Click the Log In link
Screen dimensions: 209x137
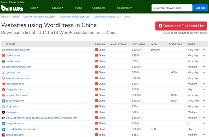[x=4, y=2]
